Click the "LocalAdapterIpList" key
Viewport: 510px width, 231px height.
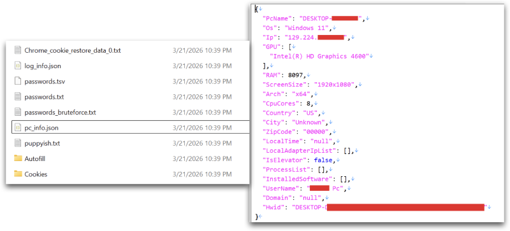pos(299,150)
